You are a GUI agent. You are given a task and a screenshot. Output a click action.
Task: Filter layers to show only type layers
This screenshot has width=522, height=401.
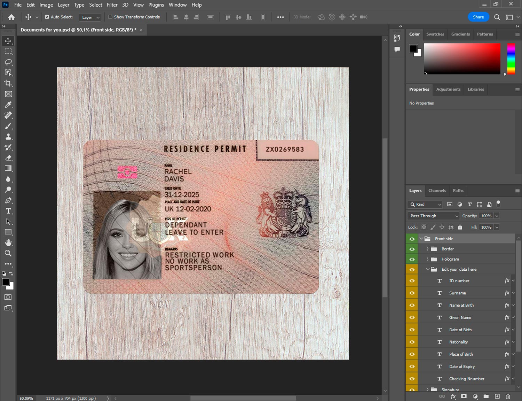(469, 204)
